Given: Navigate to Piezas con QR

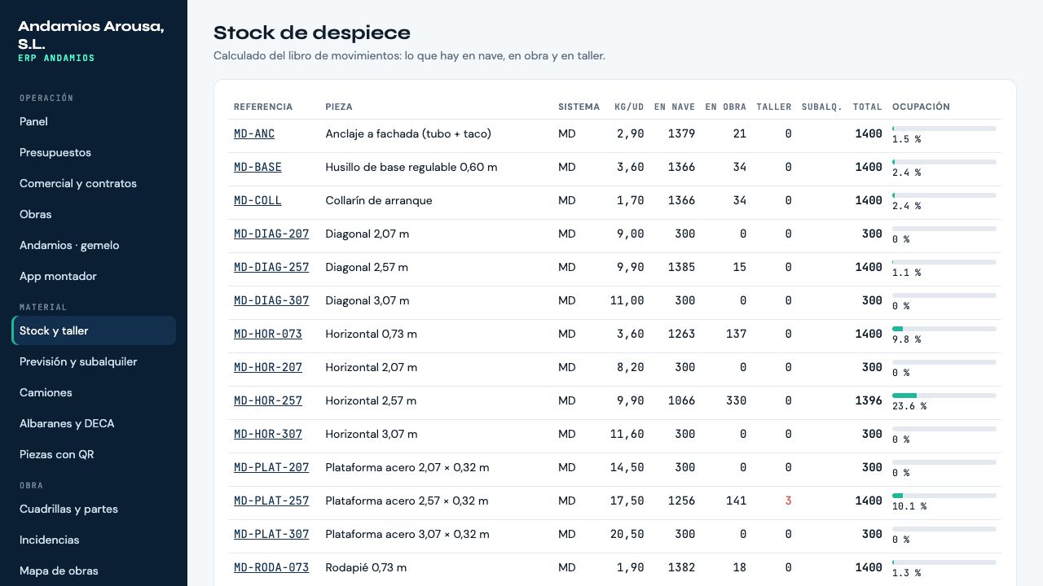Looking at the screenshot, I should click(x=94, y=454).
